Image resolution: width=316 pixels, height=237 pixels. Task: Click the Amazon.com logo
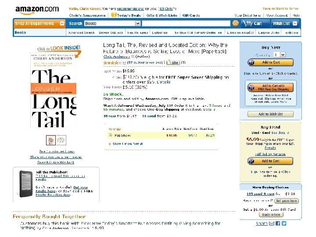(x=37, y=10)
